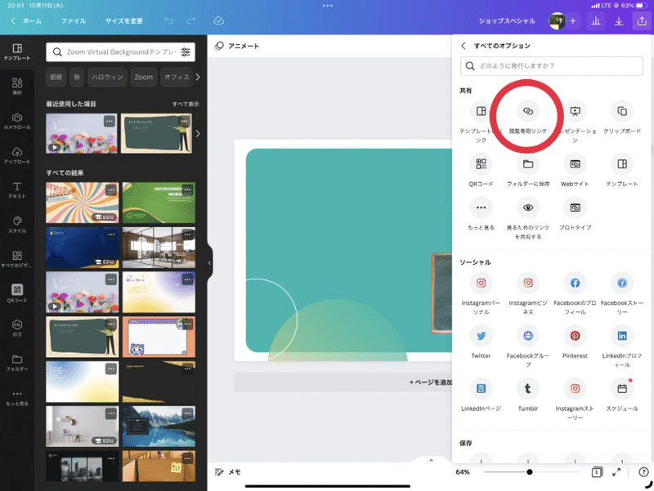Select the テキスト tool in sidebar
The image size is (654, 491).
click(x=17, y=190)
